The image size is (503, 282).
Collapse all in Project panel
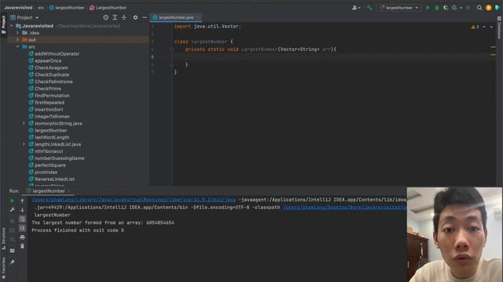click(124, 17)
